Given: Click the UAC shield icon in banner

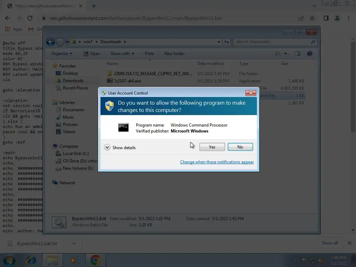Looking at the screenshot, I should [110, 106].
